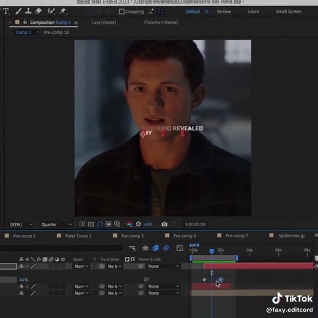Open the Composition Mini-Flowchart icon
Viewport: 318px width, 318px height.
132,248
